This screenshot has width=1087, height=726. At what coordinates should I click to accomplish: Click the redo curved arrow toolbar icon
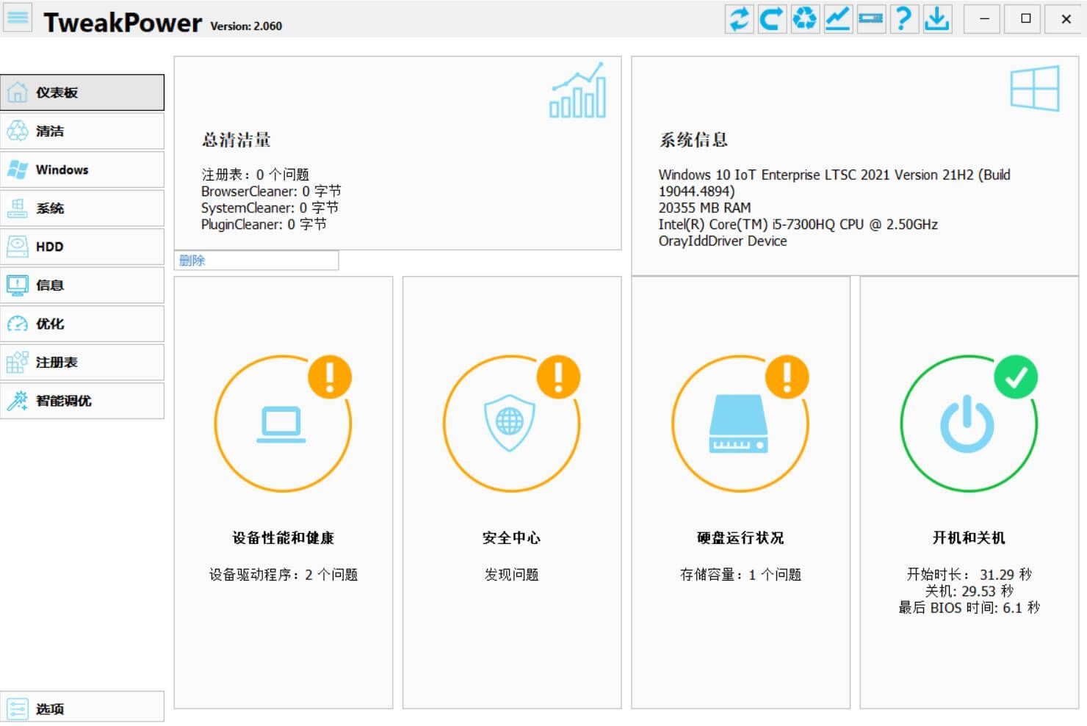coord(772,18)
